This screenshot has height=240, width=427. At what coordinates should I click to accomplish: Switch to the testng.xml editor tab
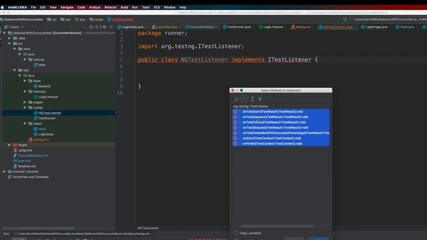pos(302,27)
